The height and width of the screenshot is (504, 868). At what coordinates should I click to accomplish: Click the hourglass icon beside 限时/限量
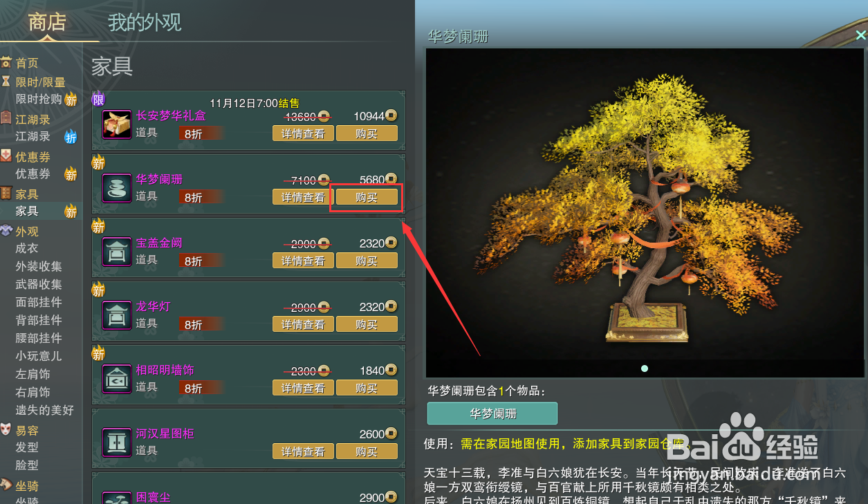coord(8,82)
